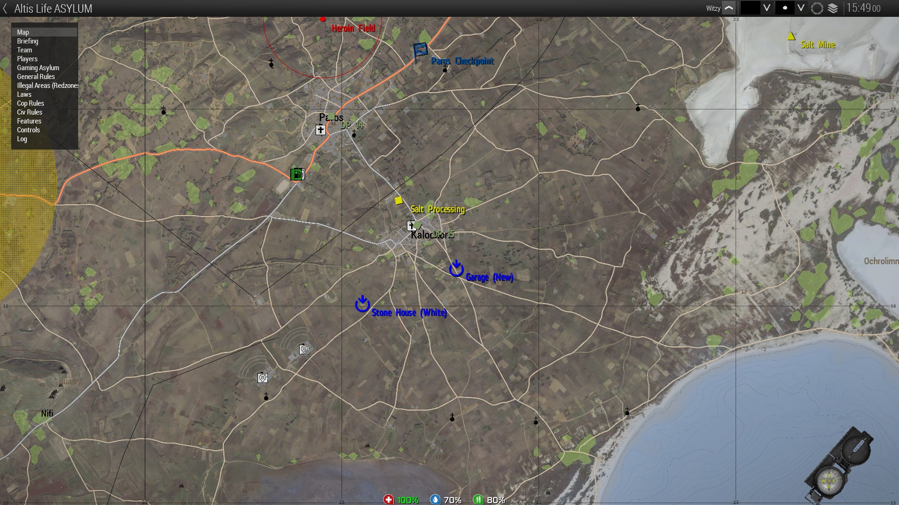Select the northern shooting range target icon
Viewport: 899px width, 505px height.
pyautogui.click(x=304, y=349)
